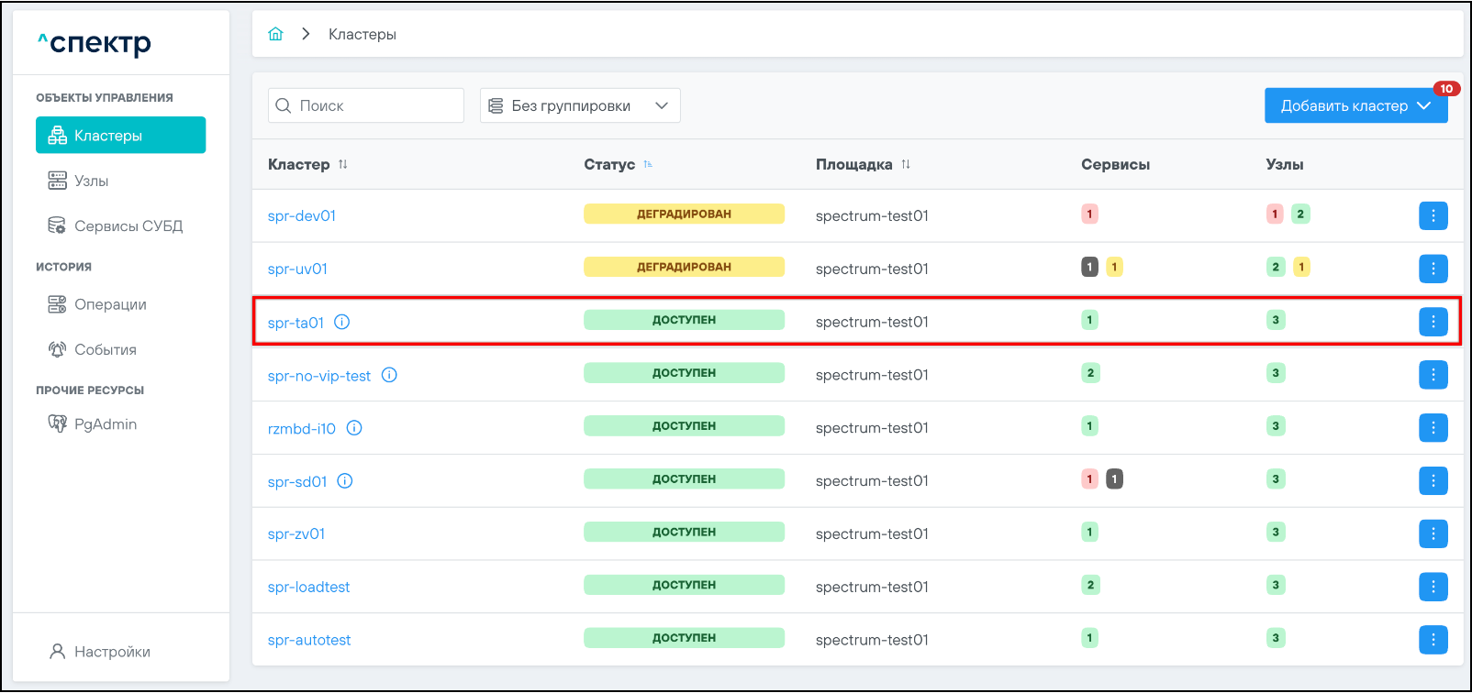Screen dimensions: 1472x693
Task: Click the red service badge for spr-dev01
Action: point(1089,214)
